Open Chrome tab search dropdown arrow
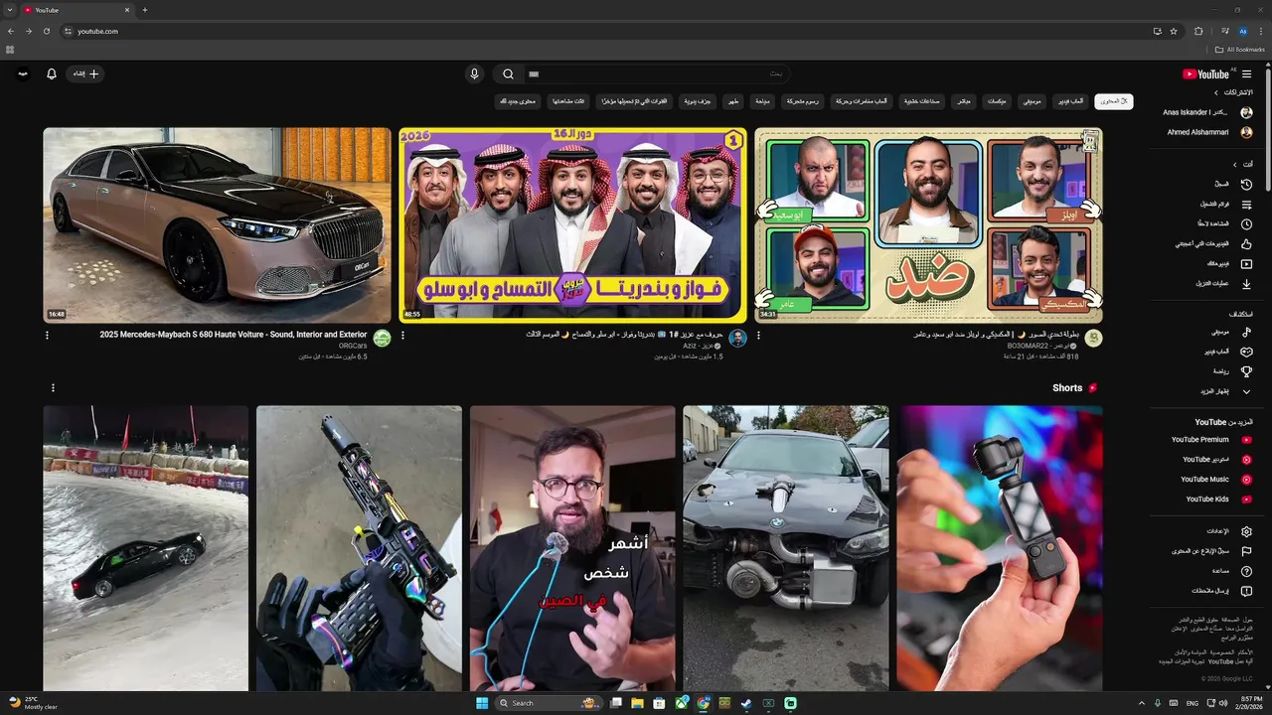The height and width of the screenshot is (715, 1272). [10, 10]
